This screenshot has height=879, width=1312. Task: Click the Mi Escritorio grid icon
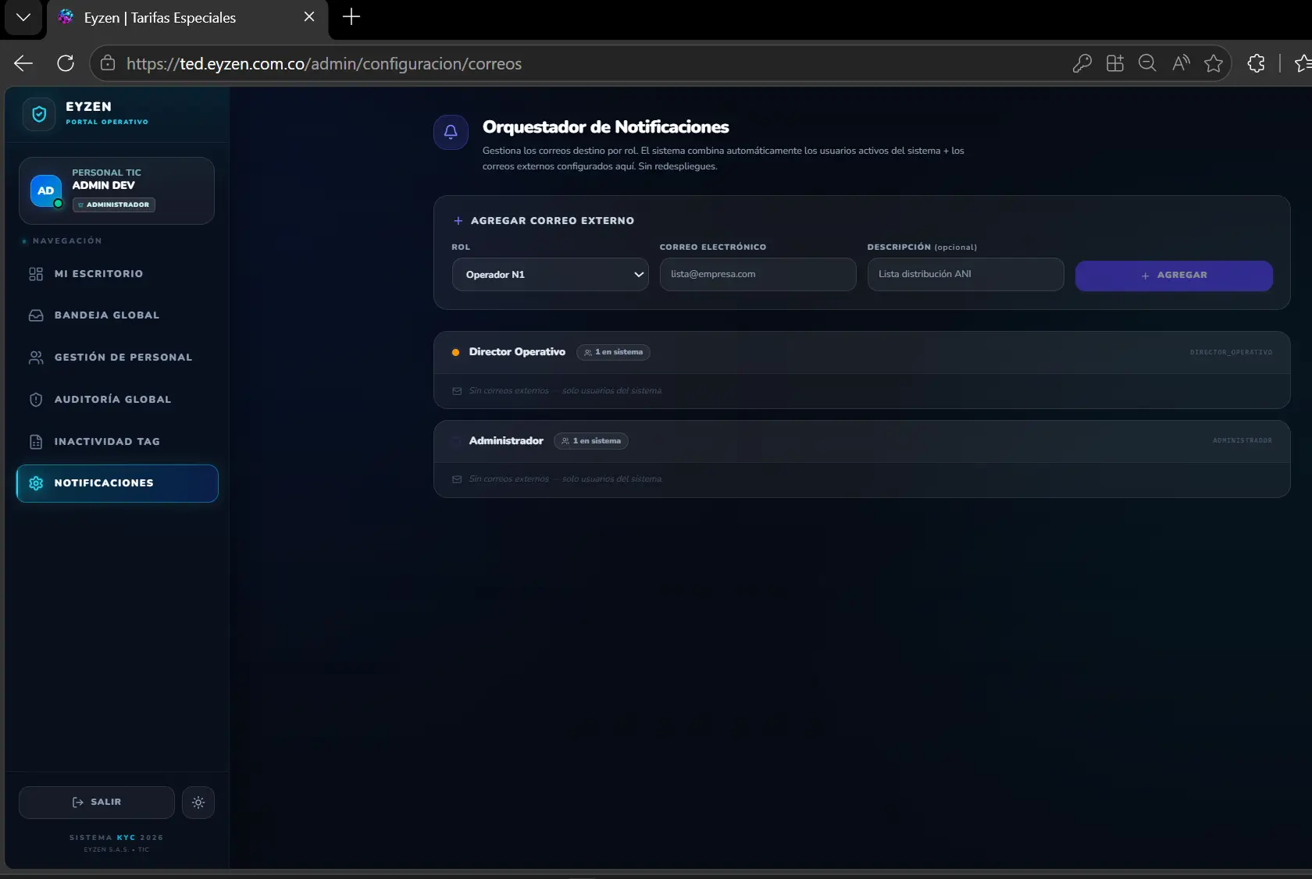tap(36, 274)
